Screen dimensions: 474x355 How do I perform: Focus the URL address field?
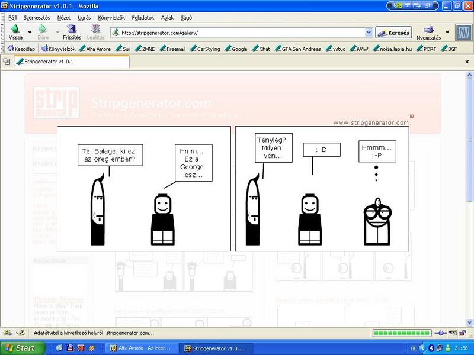pos(242,33)
